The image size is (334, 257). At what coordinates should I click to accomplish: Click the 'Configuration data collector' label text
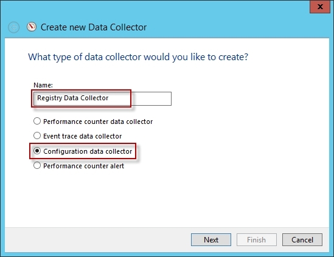pos(88,151)
